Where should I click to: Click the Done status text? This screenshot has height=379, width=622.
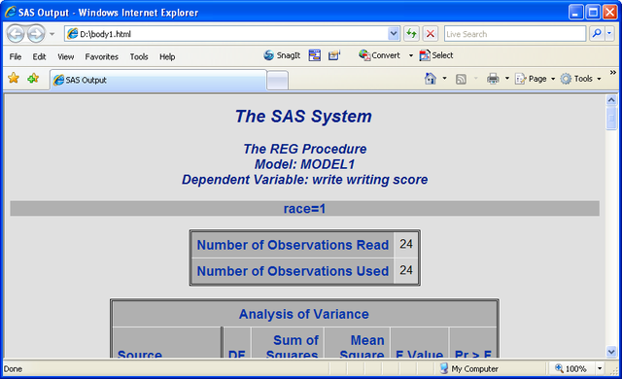coord(13,368)
